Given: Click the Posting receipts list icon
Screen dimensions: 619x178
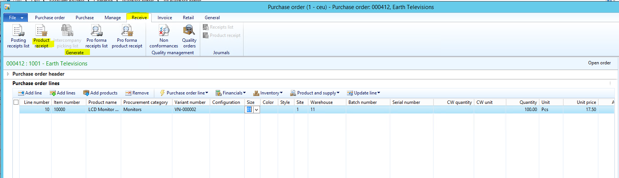Looking at the screenshot, I should 18,31.
